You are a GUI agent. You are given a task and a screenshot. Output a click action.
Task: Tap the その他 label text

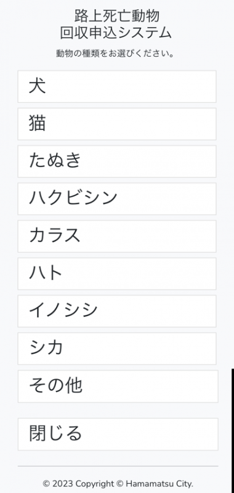tap(55, 386)
